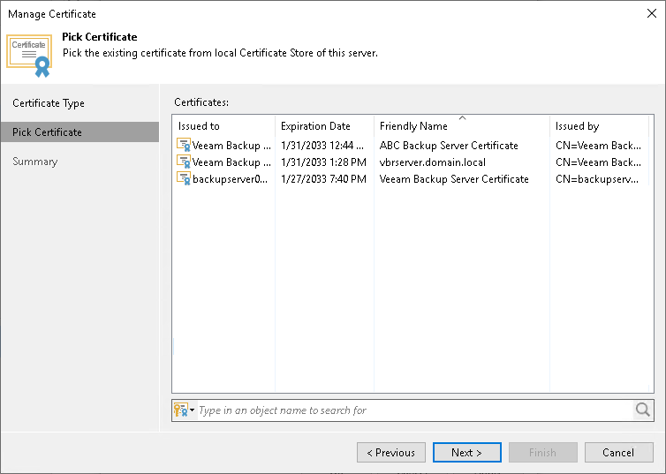Click Veeam Backup issued-to text in vbrserver row
666x474 pixels.
click(231, 162)
